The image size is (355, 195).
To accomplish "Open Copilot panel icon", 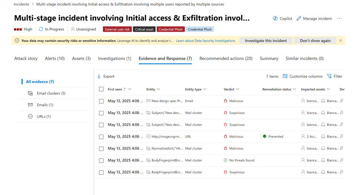I will click(275, 19).
